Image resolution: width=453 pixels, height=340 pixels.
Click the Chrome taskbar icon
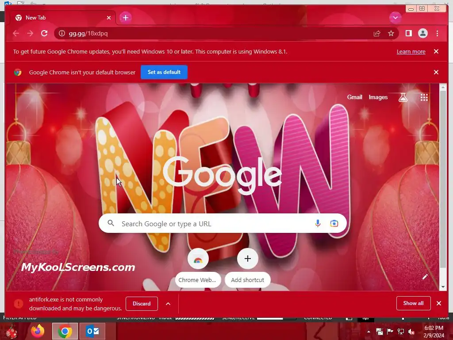(65, 331)
